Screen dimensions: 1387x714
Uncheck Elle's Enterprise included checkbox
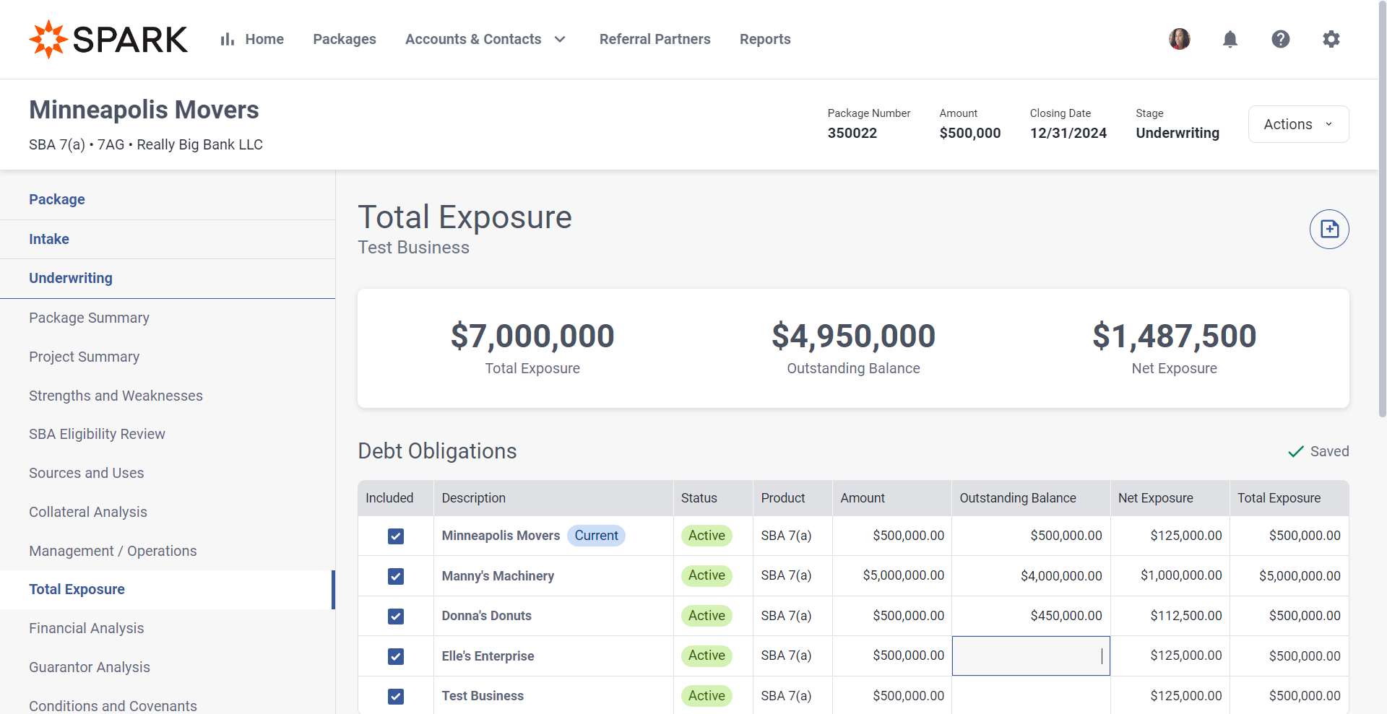coord(396,656)
